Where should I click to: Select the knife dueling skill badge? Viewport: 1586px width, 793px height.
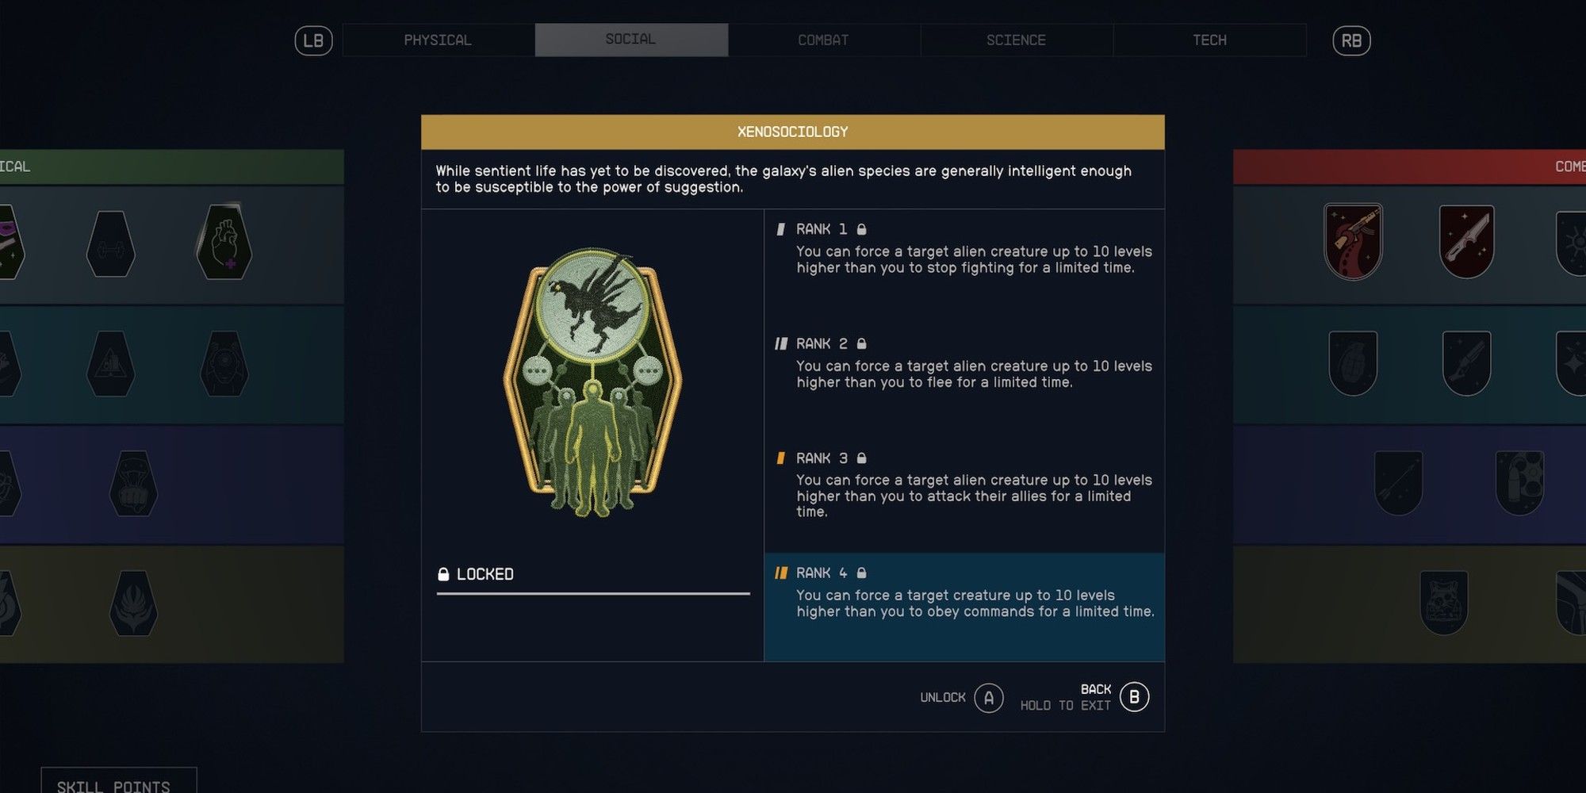[1466, 242]
